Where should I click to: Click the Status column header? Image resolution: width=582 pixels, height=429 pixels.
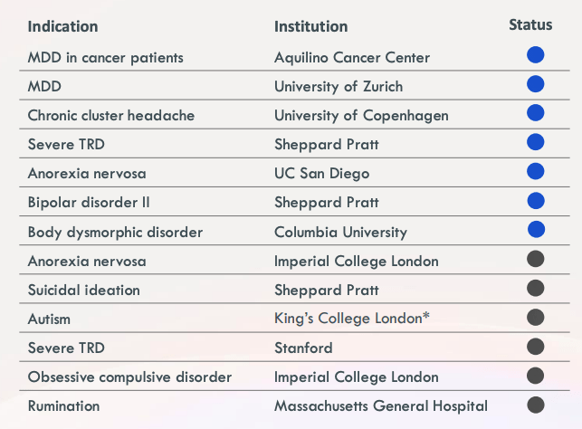[530, 24]
